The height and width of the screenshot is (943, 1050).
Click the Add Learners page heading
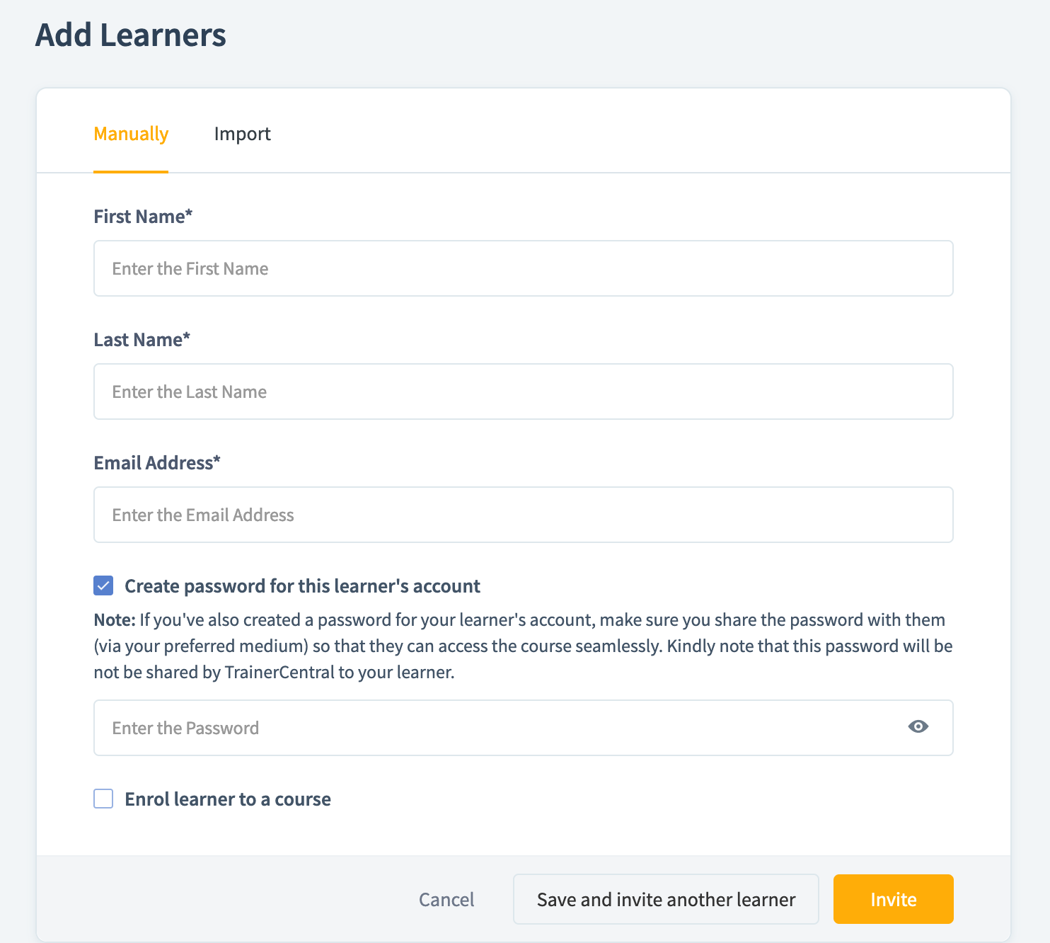131,35
